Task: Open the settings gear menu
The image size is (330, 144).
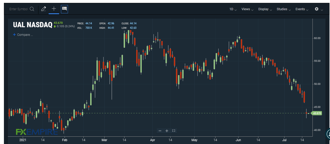Action: [317, 9]
